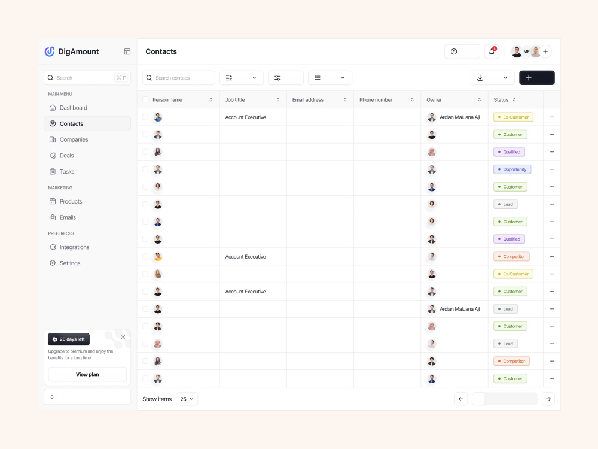Screen dimensions: 598x449
Task: Click the sidebar search magnifier icon
Action: [x=50, y=78]
